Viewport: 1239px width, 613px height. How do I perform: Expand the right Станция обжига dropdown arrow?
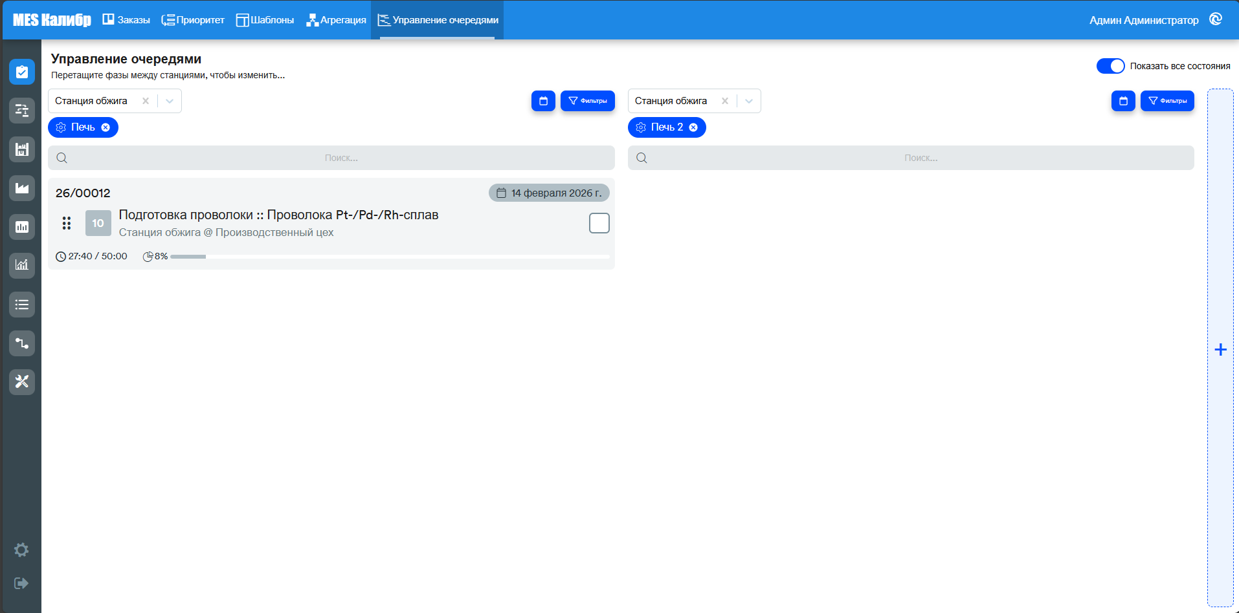coord(749,101)
